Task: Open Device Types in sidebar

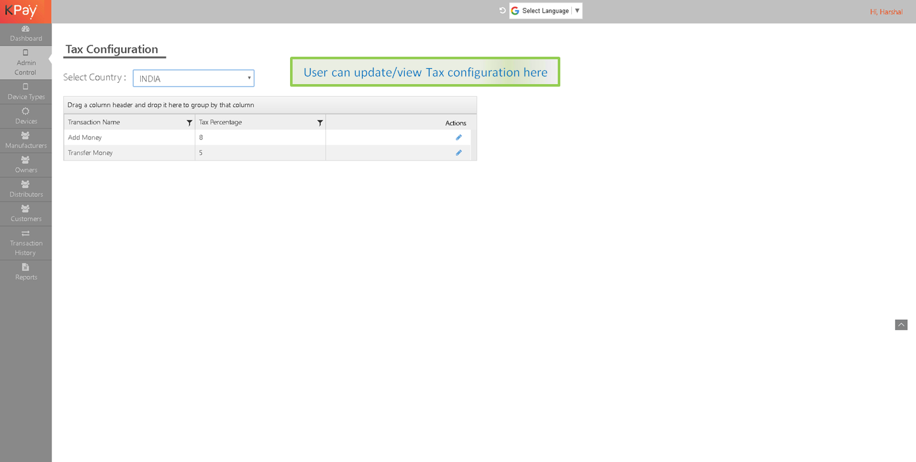Action: pos(25,92)
